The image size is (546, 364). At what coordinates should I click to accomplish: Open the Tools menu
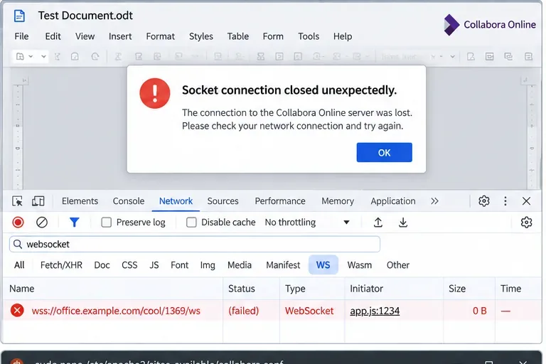tap(309, 36)
